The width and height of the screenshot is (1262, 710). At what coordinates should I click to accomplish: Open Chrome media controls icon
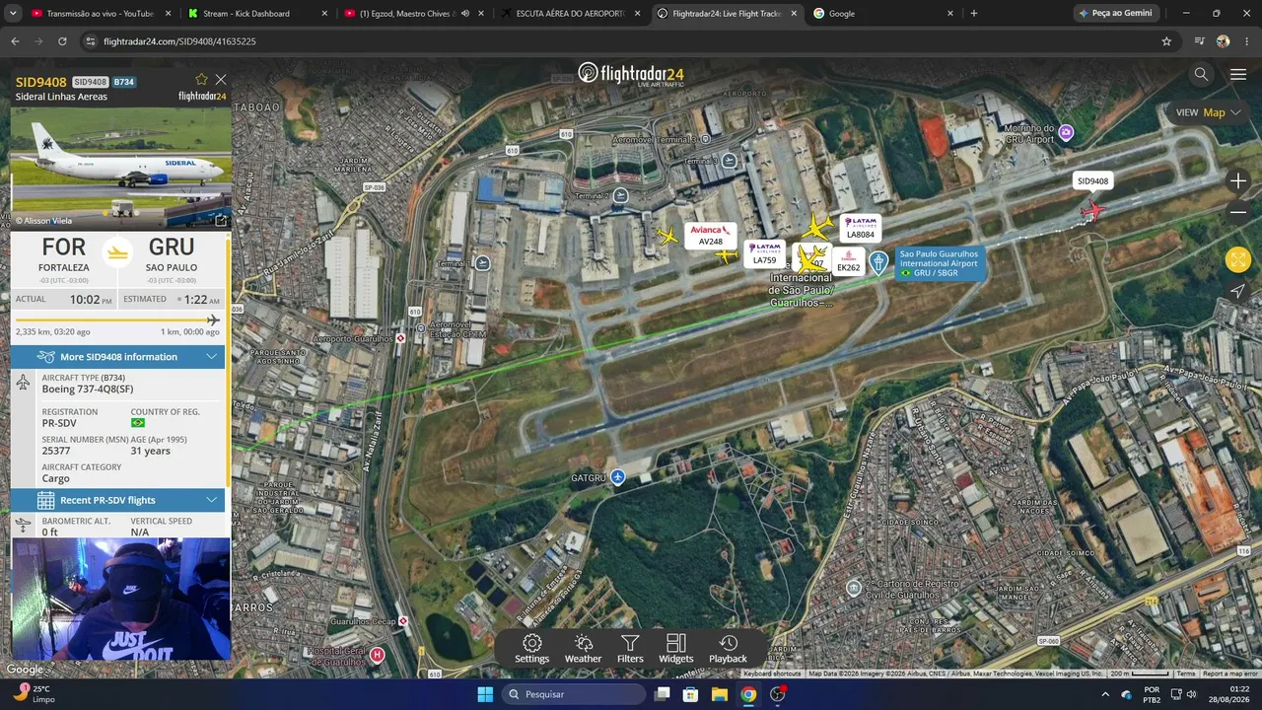pos(1199,41)
